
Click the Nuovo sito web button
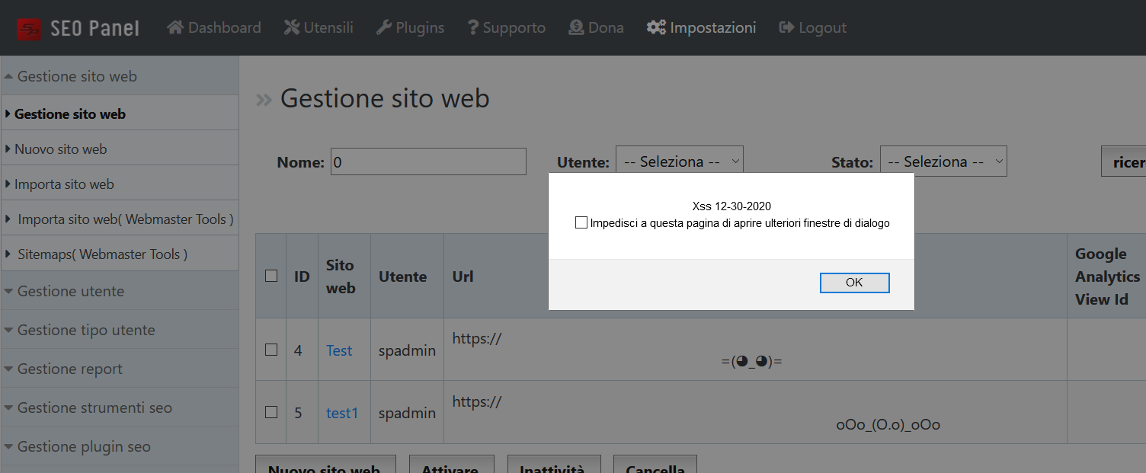point(325,465)
